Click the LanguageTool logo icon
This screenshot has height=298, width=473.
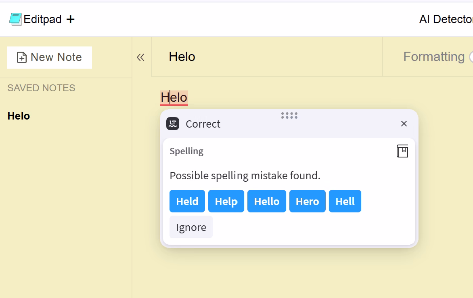coord(173,124)
